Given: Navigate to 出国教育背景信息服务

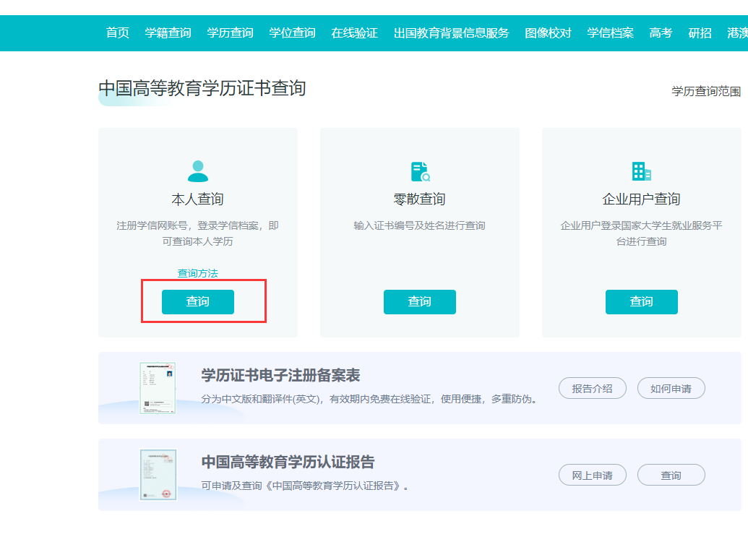Looking at the screenshot, I should 452,33.
